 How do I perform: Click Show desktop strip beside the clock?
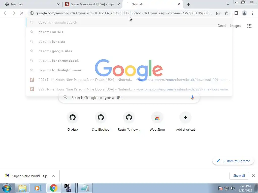256,188
